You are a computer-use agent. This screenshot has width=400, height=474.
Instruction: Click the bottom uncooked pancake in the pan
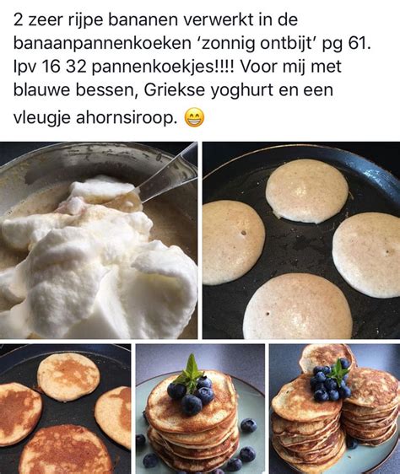click(297, 306)
